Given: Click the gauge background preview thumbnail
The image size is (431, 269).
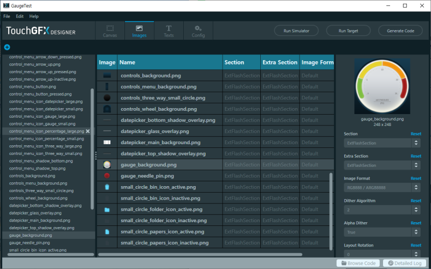Looking at the screenshot, I should pyautogui.click(x=382, y=87).
